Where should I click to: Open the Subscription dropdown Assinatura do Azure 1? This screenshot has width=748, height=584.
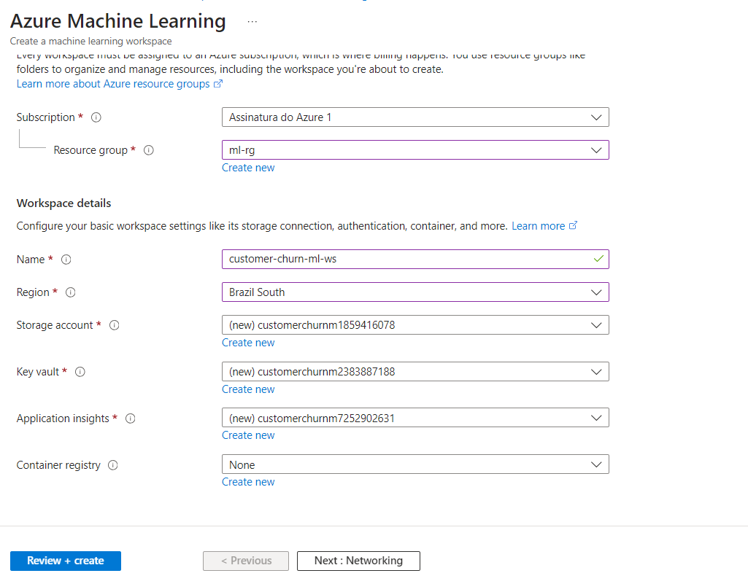pyautogui.click(x=415, y=117)
